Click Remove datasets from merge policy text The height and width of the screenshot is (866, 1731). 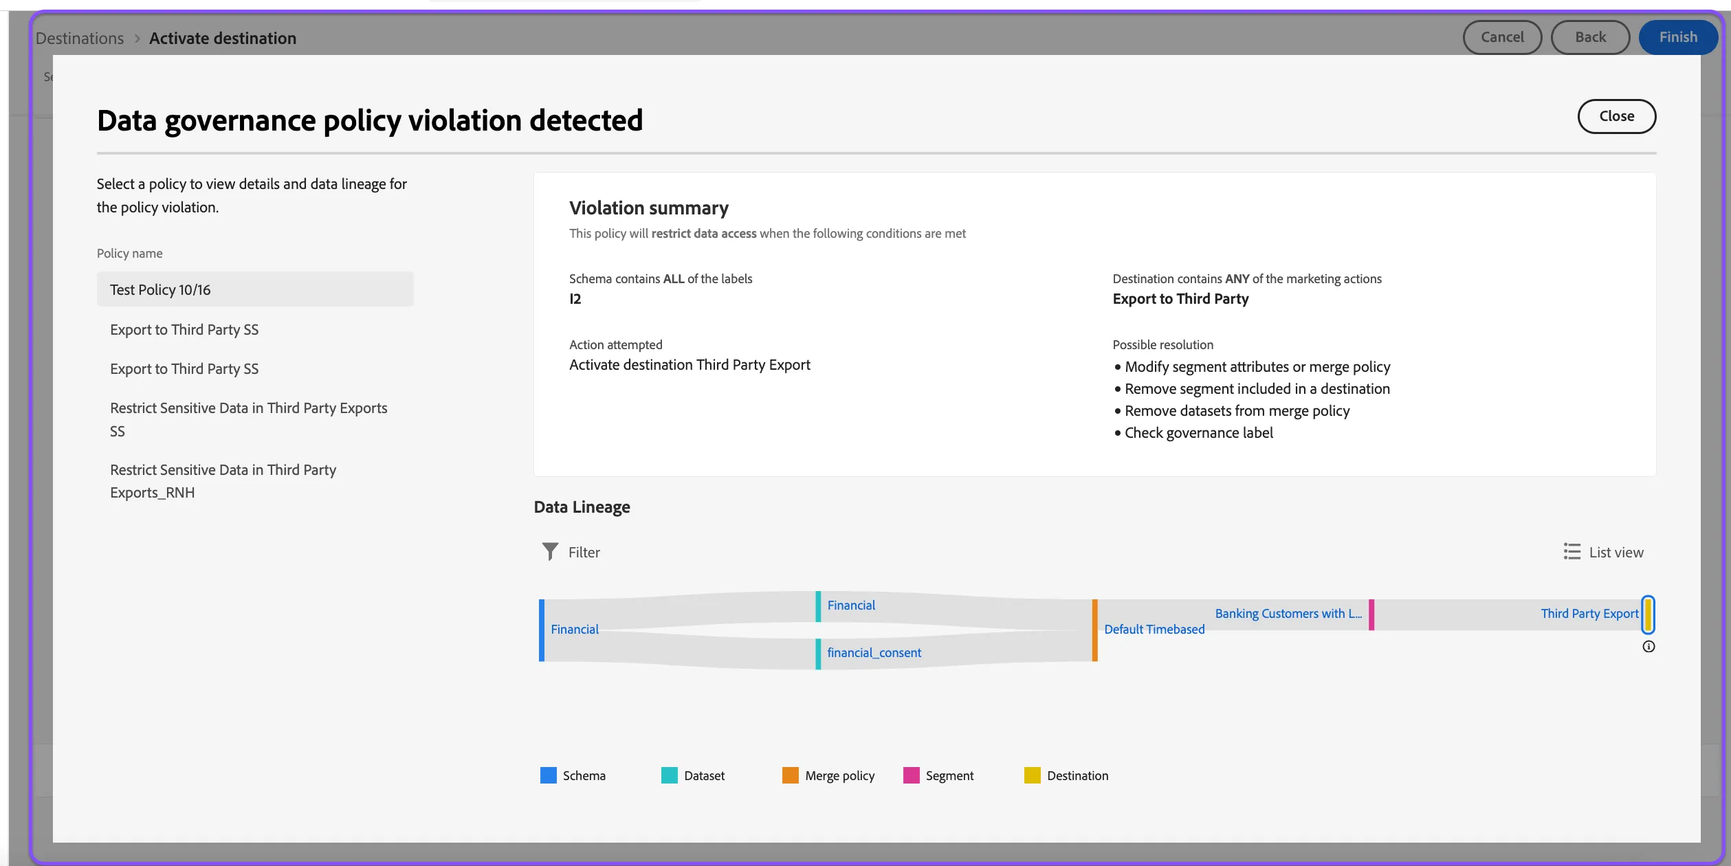[x=1237, y=410]
